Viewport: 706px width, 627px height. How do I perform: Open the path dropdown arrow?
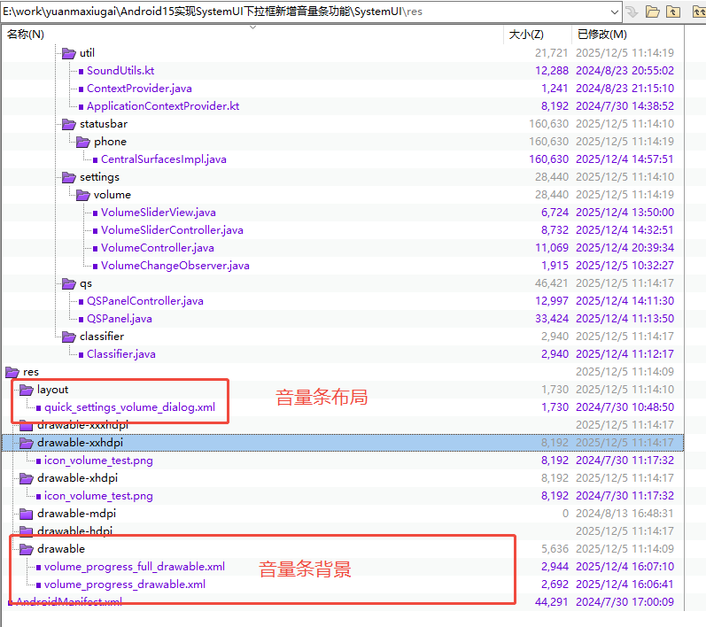click(x=614, y=12)
